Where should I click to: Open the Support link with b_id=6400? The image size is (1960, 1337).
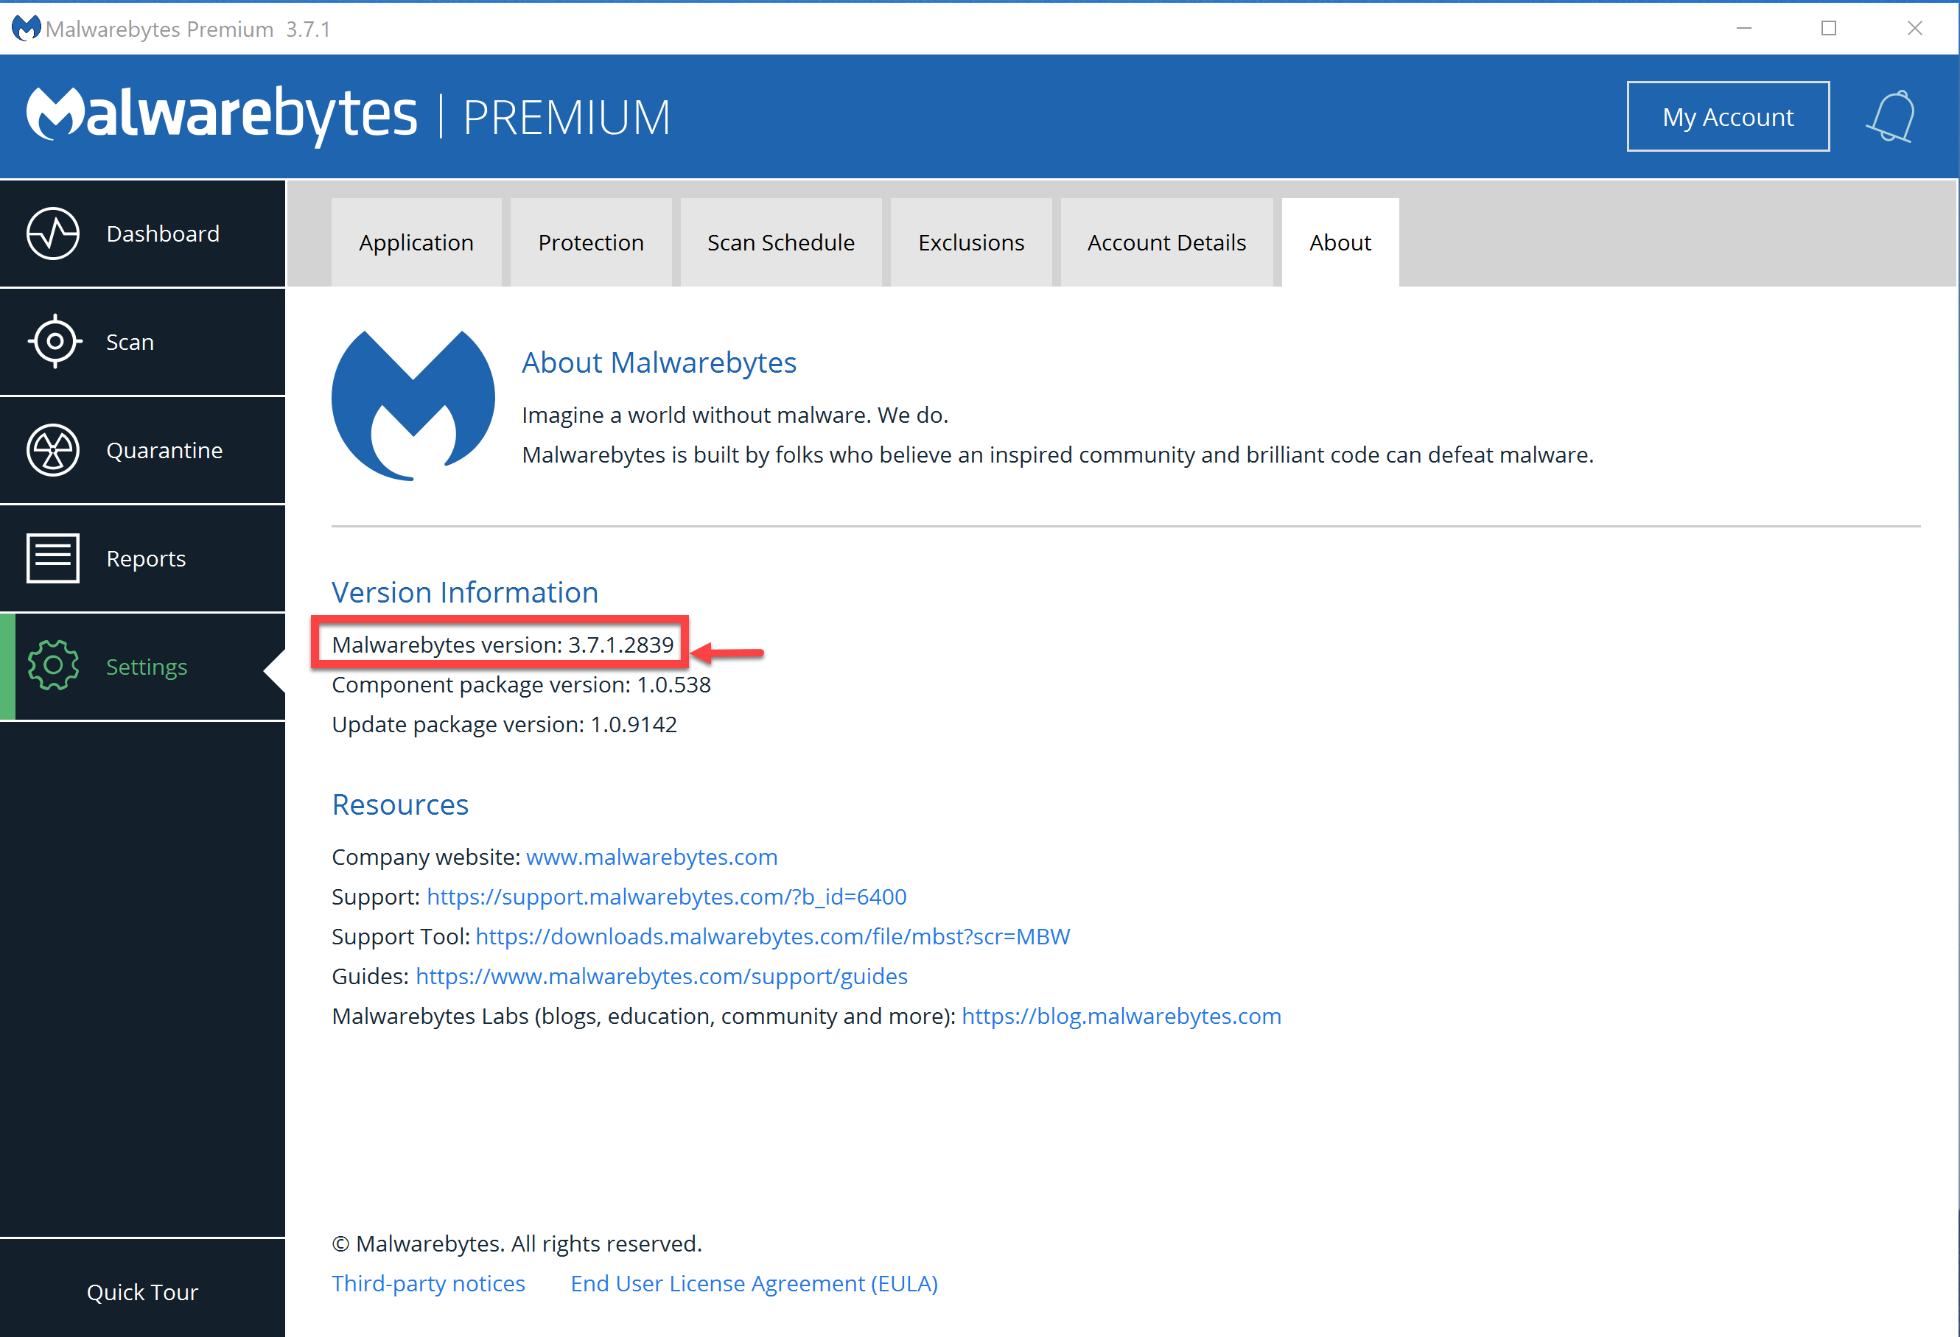tap(666, 896)
